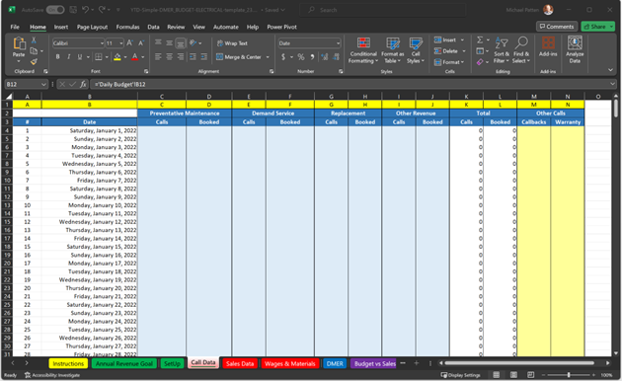Open the Font size dropdown

[x=121, y=43]
